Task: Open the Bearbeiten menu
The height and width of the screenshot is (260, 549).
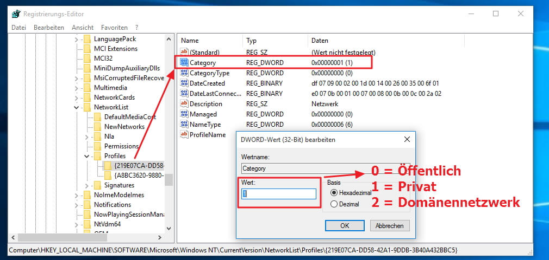Action: coord(49,27)
